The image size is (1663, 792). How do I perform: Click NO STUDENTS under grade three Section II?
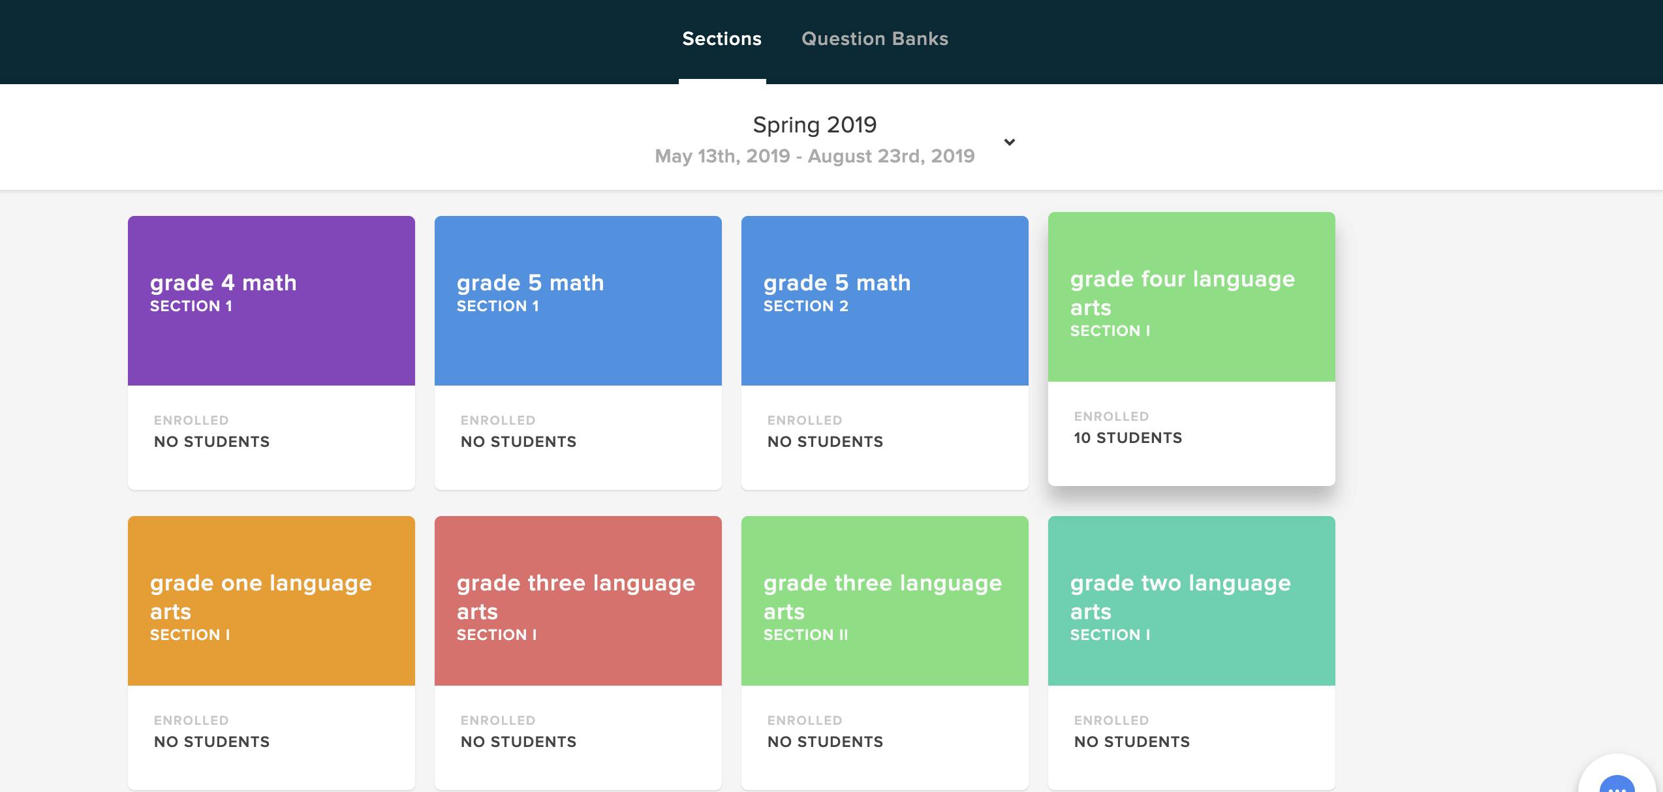coord(825,742)
